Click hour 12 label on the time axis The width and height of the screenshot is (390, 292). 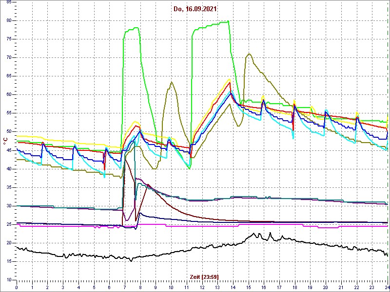coord(202,287)
